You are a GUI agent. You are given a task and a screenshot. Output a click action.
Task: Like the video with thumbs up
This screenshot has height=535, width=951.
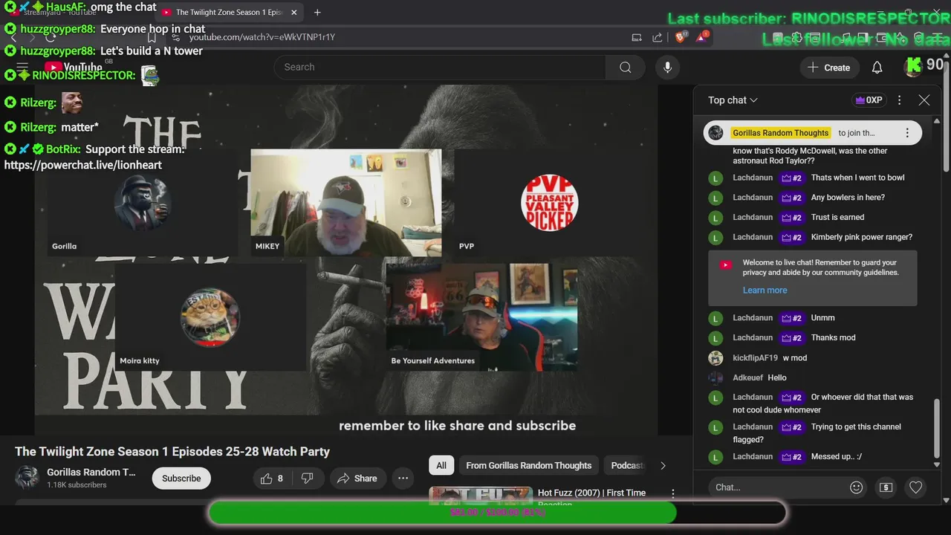273,479
